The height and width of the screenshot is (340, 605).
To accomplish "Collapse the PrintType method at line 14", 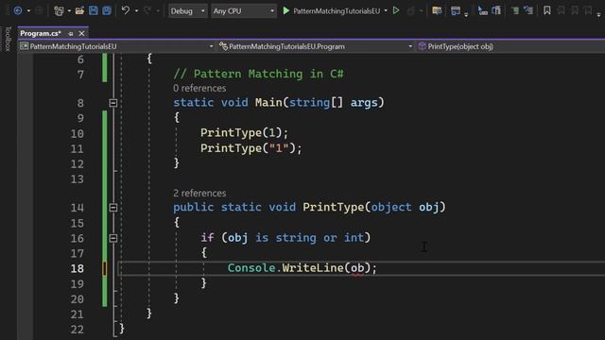I will [x=113, y=208].
